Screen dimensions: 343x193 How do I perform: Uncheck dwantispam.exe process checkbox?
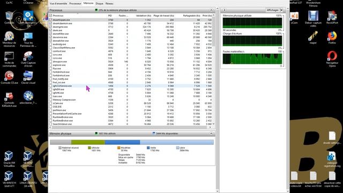(51, 20)
